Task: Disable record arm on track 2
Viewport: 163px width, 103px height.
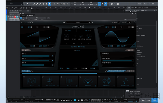Action: click(15, 17)
